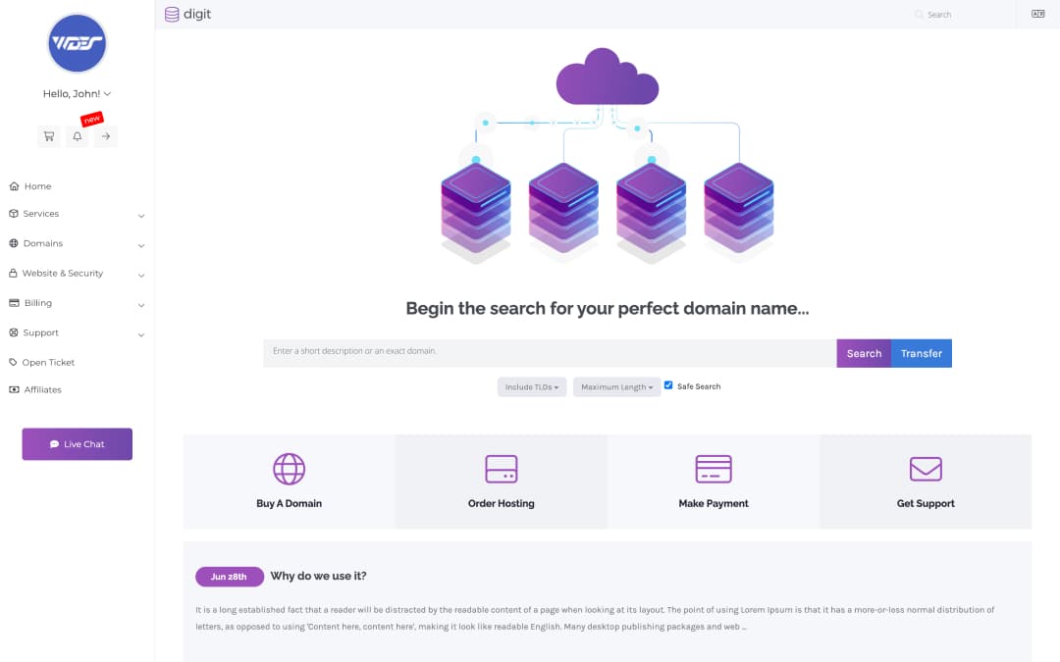This screenshot has width=1060, height=662.
Task: Click the logout arrow icon
Action: click(106, 136)
